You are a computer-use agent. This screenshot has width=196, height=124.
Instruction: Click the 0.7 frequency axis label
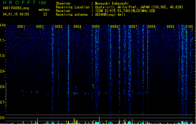pyautogui.click(x=3, y=102)
